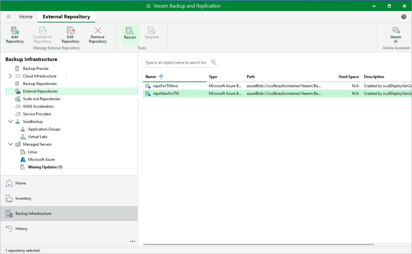
Task: Sort by the Used Space column header
Action: (349, 77)
